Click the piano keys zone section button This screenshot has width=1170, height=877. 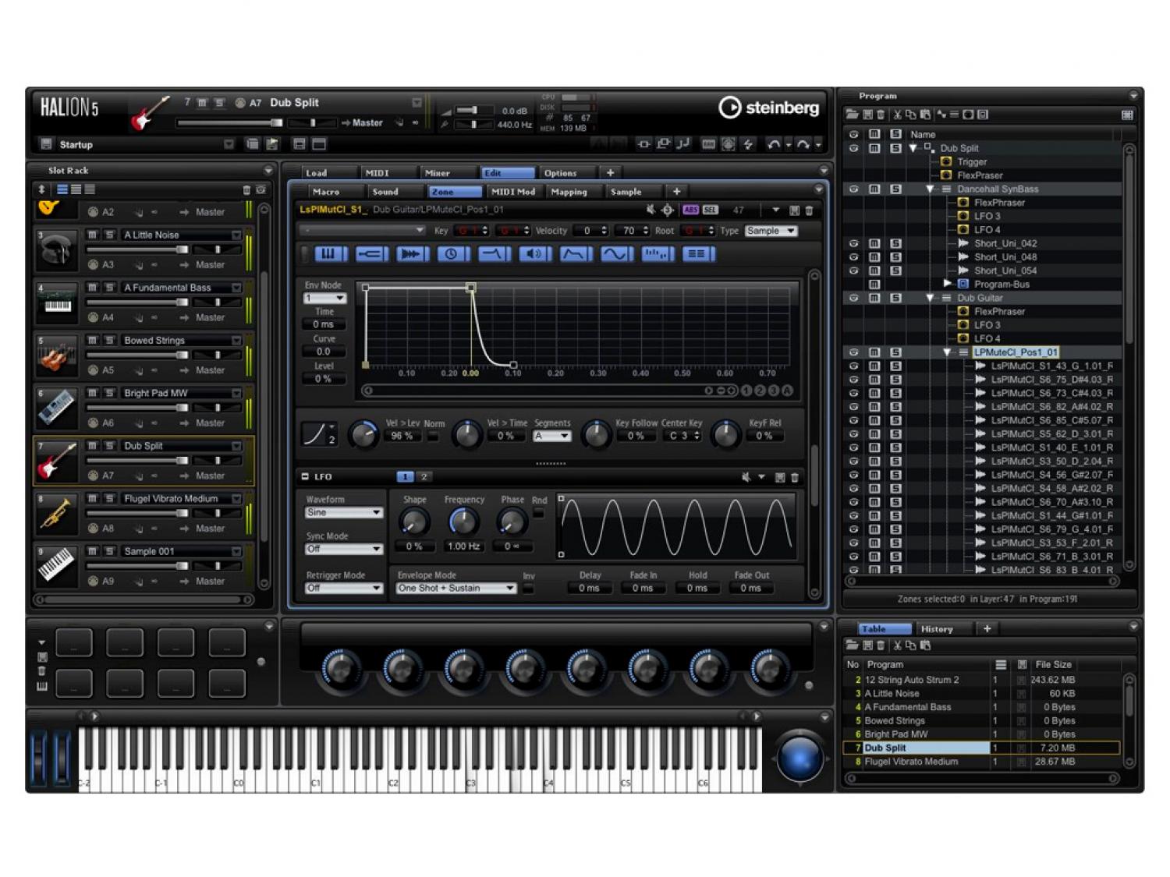(x=328, y=254)
